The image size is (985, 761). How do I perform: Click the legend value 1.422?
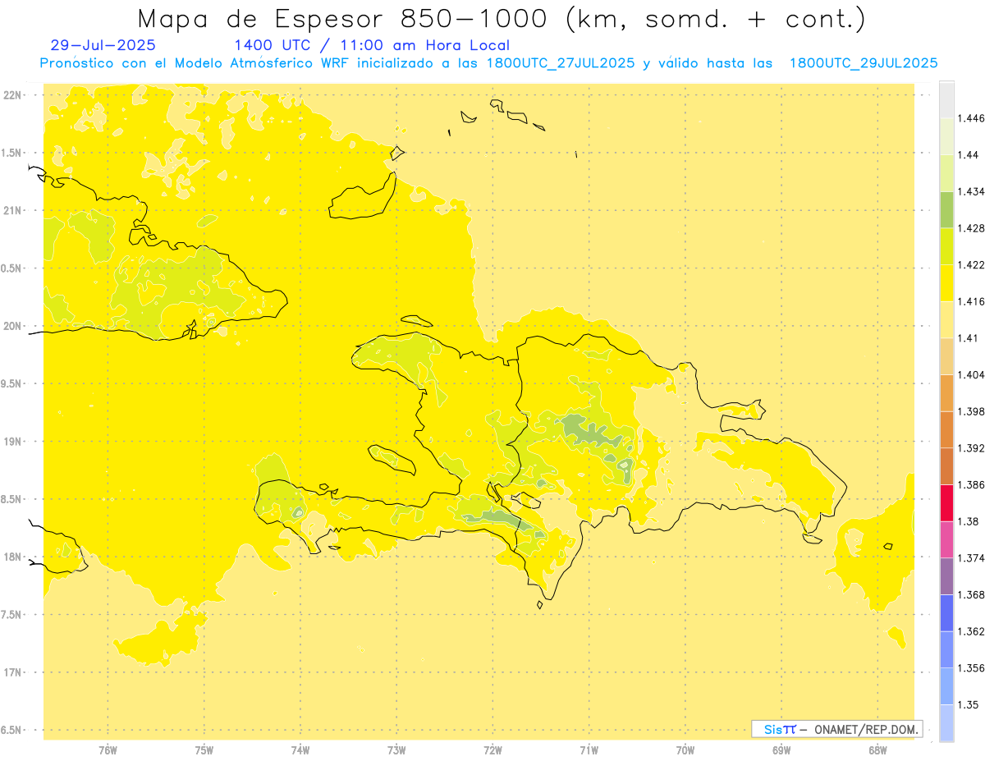[x=973, y=265]
